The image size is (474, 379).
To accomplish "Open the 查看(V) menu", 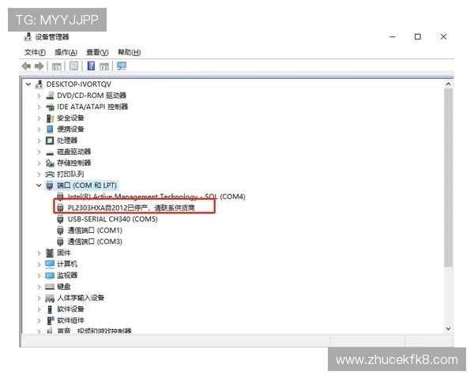I will pos(97,52).
